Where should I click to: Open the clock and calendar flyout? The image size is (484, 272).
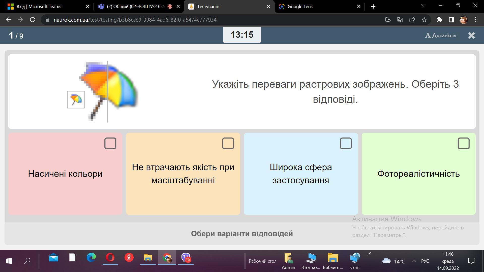pyautogui.click(x=448, y=261)
